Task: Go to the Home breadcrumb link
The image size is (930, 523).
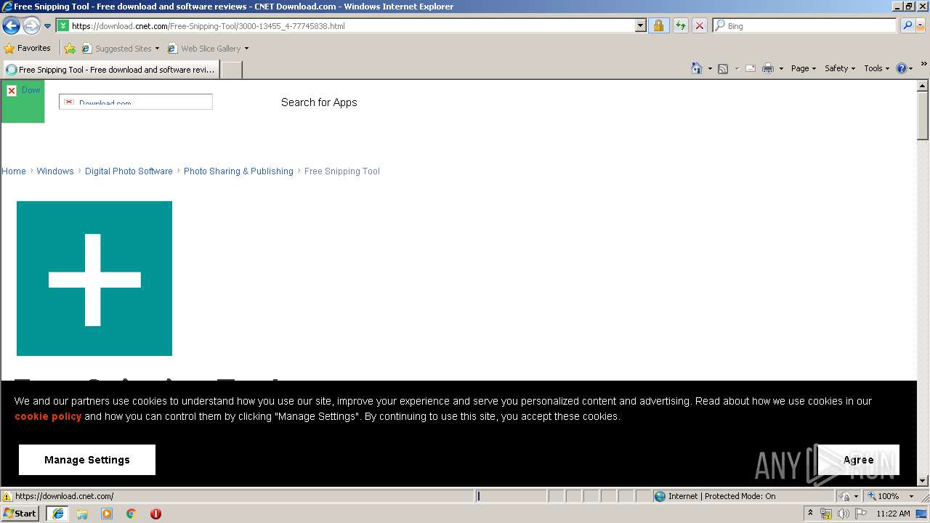Action: pos(14,171)
